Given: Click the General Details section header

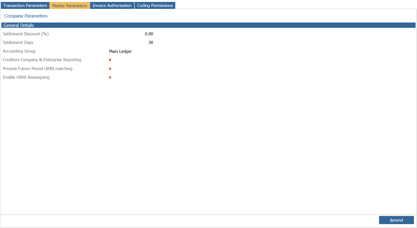Looking at the screenshot, I should click(19, 25).
